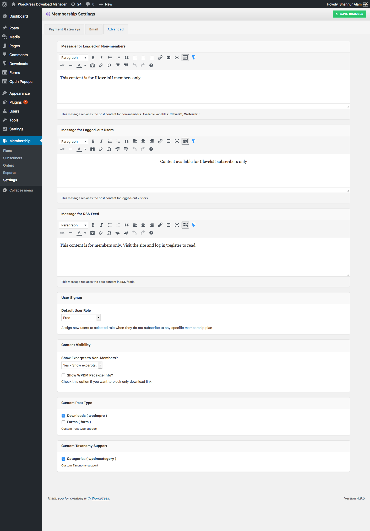
Task: Open text color picker in Logged-in Non-members editor
Action: pos(85,66)
